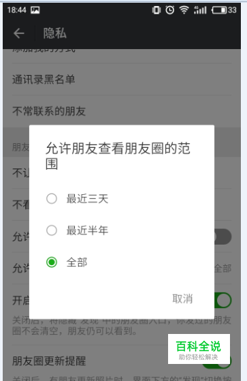
Task: Open the 全部 range value on the right
Action: (x=223, y=269)
